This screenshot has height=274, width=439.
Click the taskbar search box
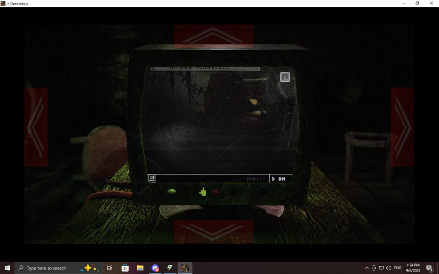click(59, 268)
